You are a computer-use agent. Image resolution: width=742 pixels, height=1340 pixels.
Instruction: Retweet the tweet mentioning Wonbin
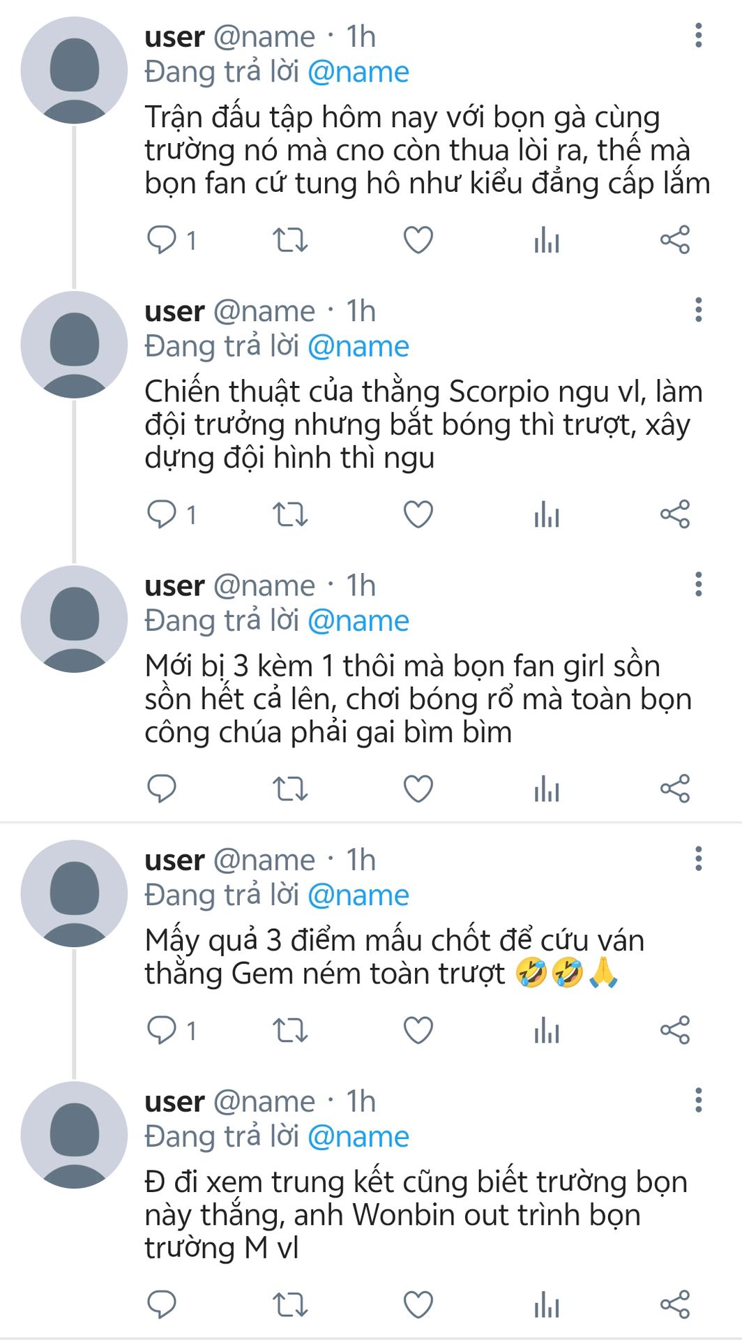pos(290,1304)
